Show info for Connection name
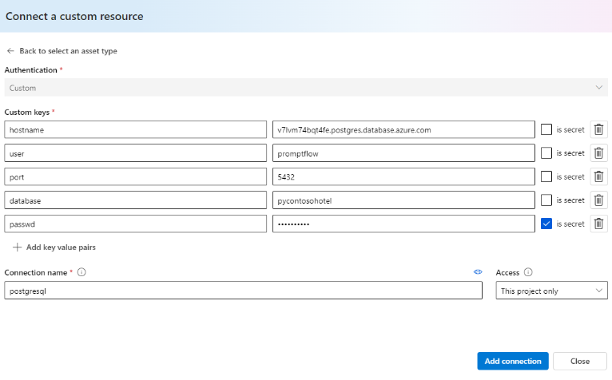This screenshot has height=380, width=612. (81, 272)
